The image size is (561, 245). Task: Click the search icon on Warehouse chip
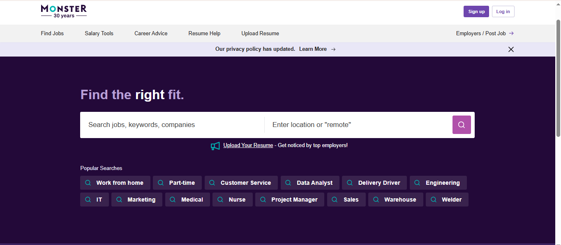(376, 200)
